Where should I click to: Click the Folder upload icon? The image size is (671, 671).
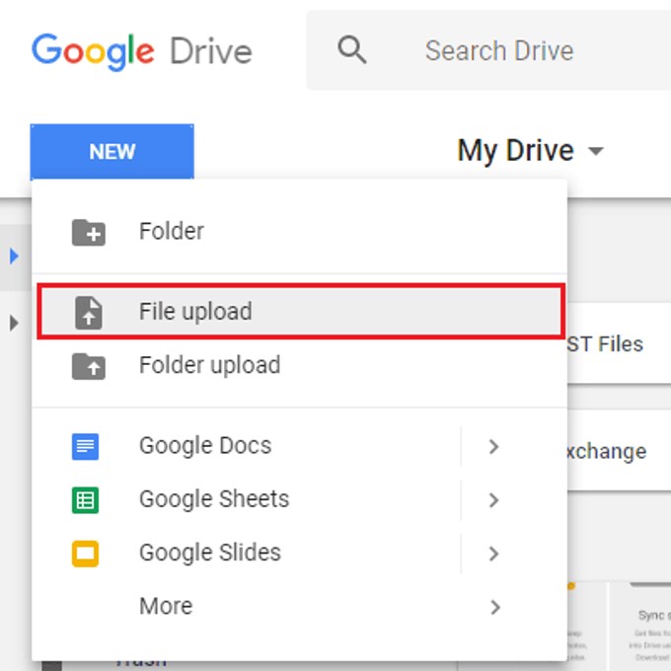point(89,366)
